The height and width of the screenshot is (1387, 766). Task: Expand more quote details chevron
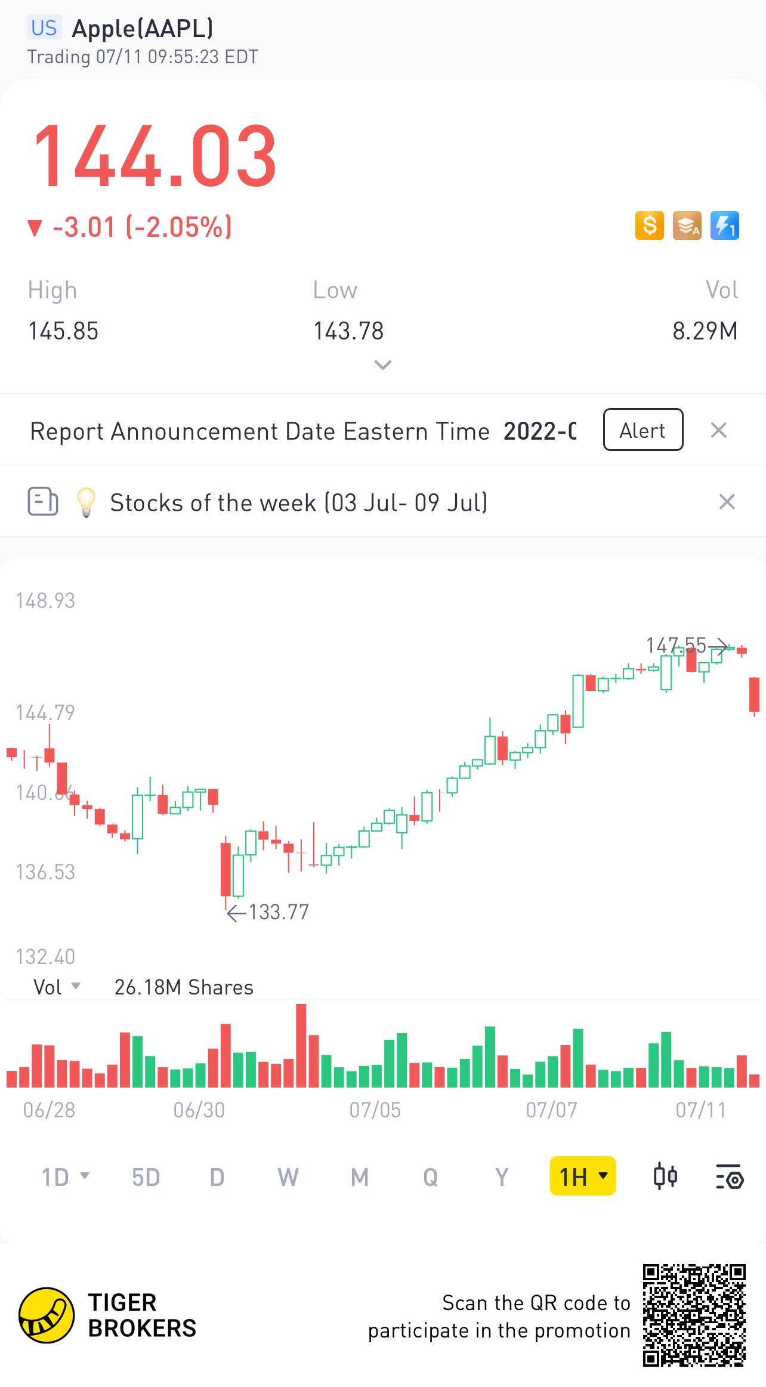point(382,364)
